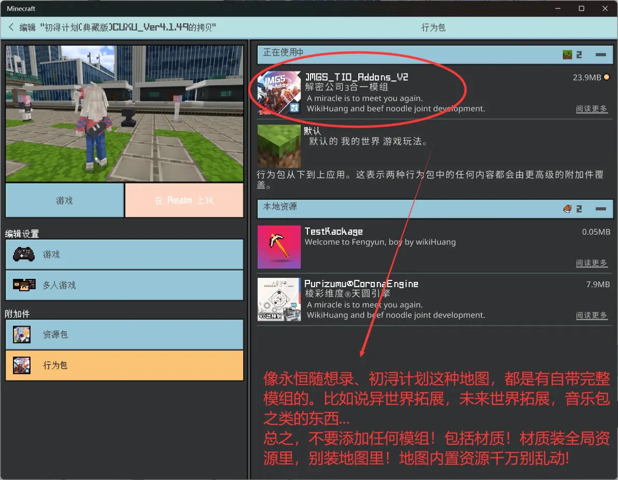Viewport: 618px width, 480px height.
Task: Click the Purizumu CoronaEngine pack icon
Action: coord(279,300)
